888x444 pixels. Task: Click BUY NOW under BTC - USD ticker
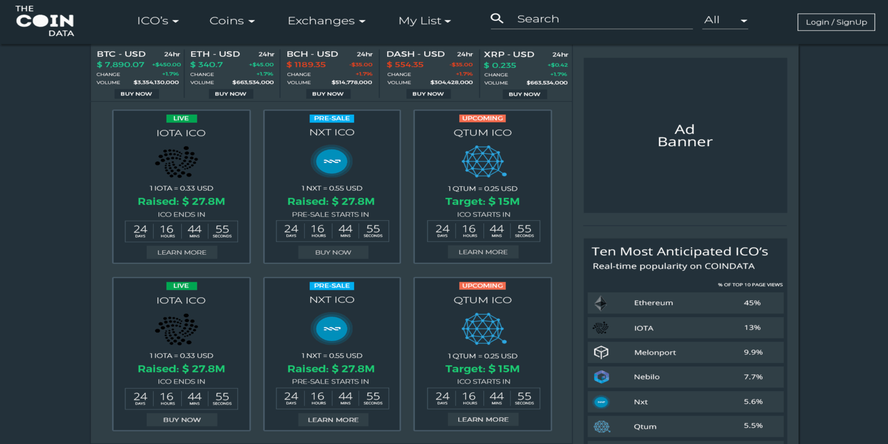coord(136,94)
